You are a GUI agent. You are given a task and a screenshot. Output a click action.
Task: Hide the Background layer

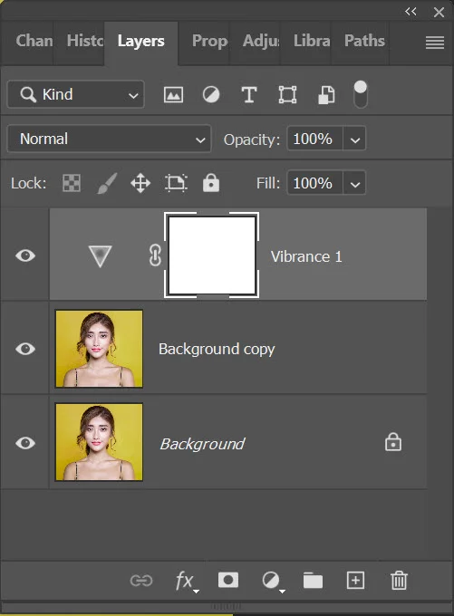coord(25,443)
